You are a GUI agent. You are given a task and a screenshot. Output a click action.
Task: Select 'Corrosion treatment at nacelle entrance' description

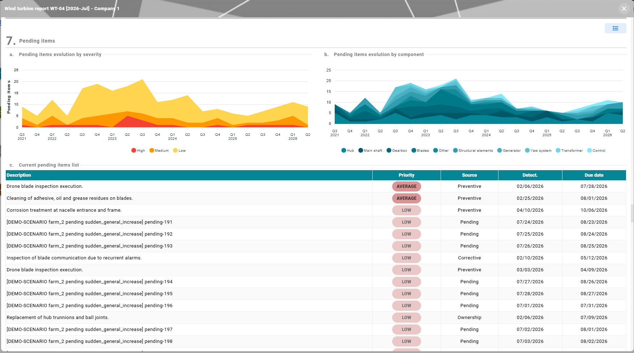pos(64,210)
